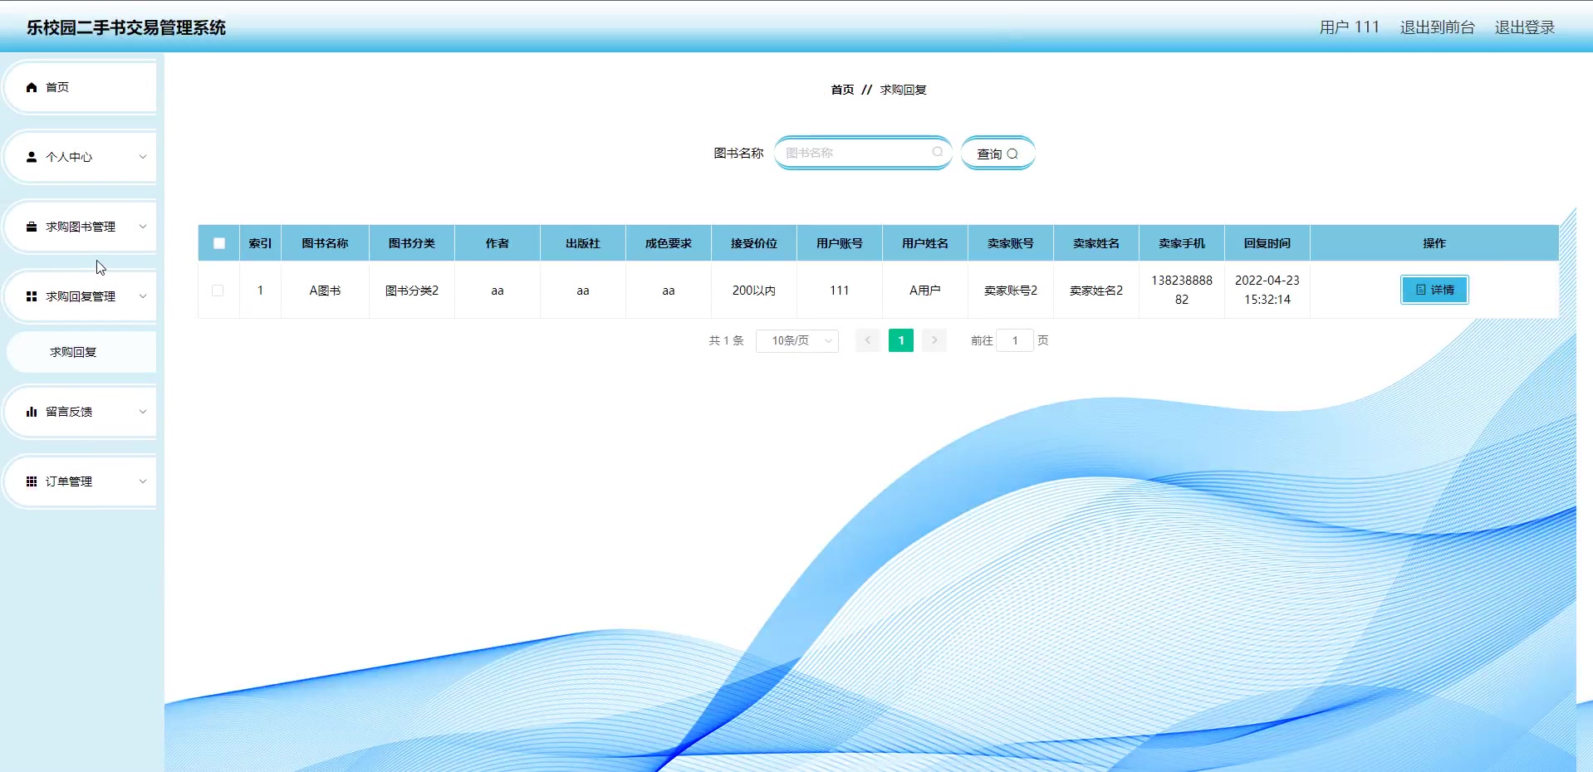Click the person icon beside 个人中心

coord(32,157)
